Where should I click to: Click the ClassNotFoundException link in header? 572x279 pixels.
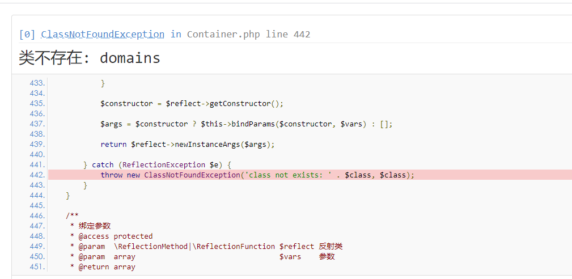click(103, 34)
